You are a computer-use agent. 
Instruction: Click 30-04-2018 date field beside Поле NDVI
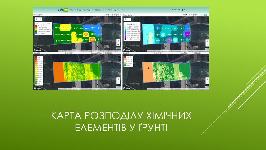coord(201,53)
